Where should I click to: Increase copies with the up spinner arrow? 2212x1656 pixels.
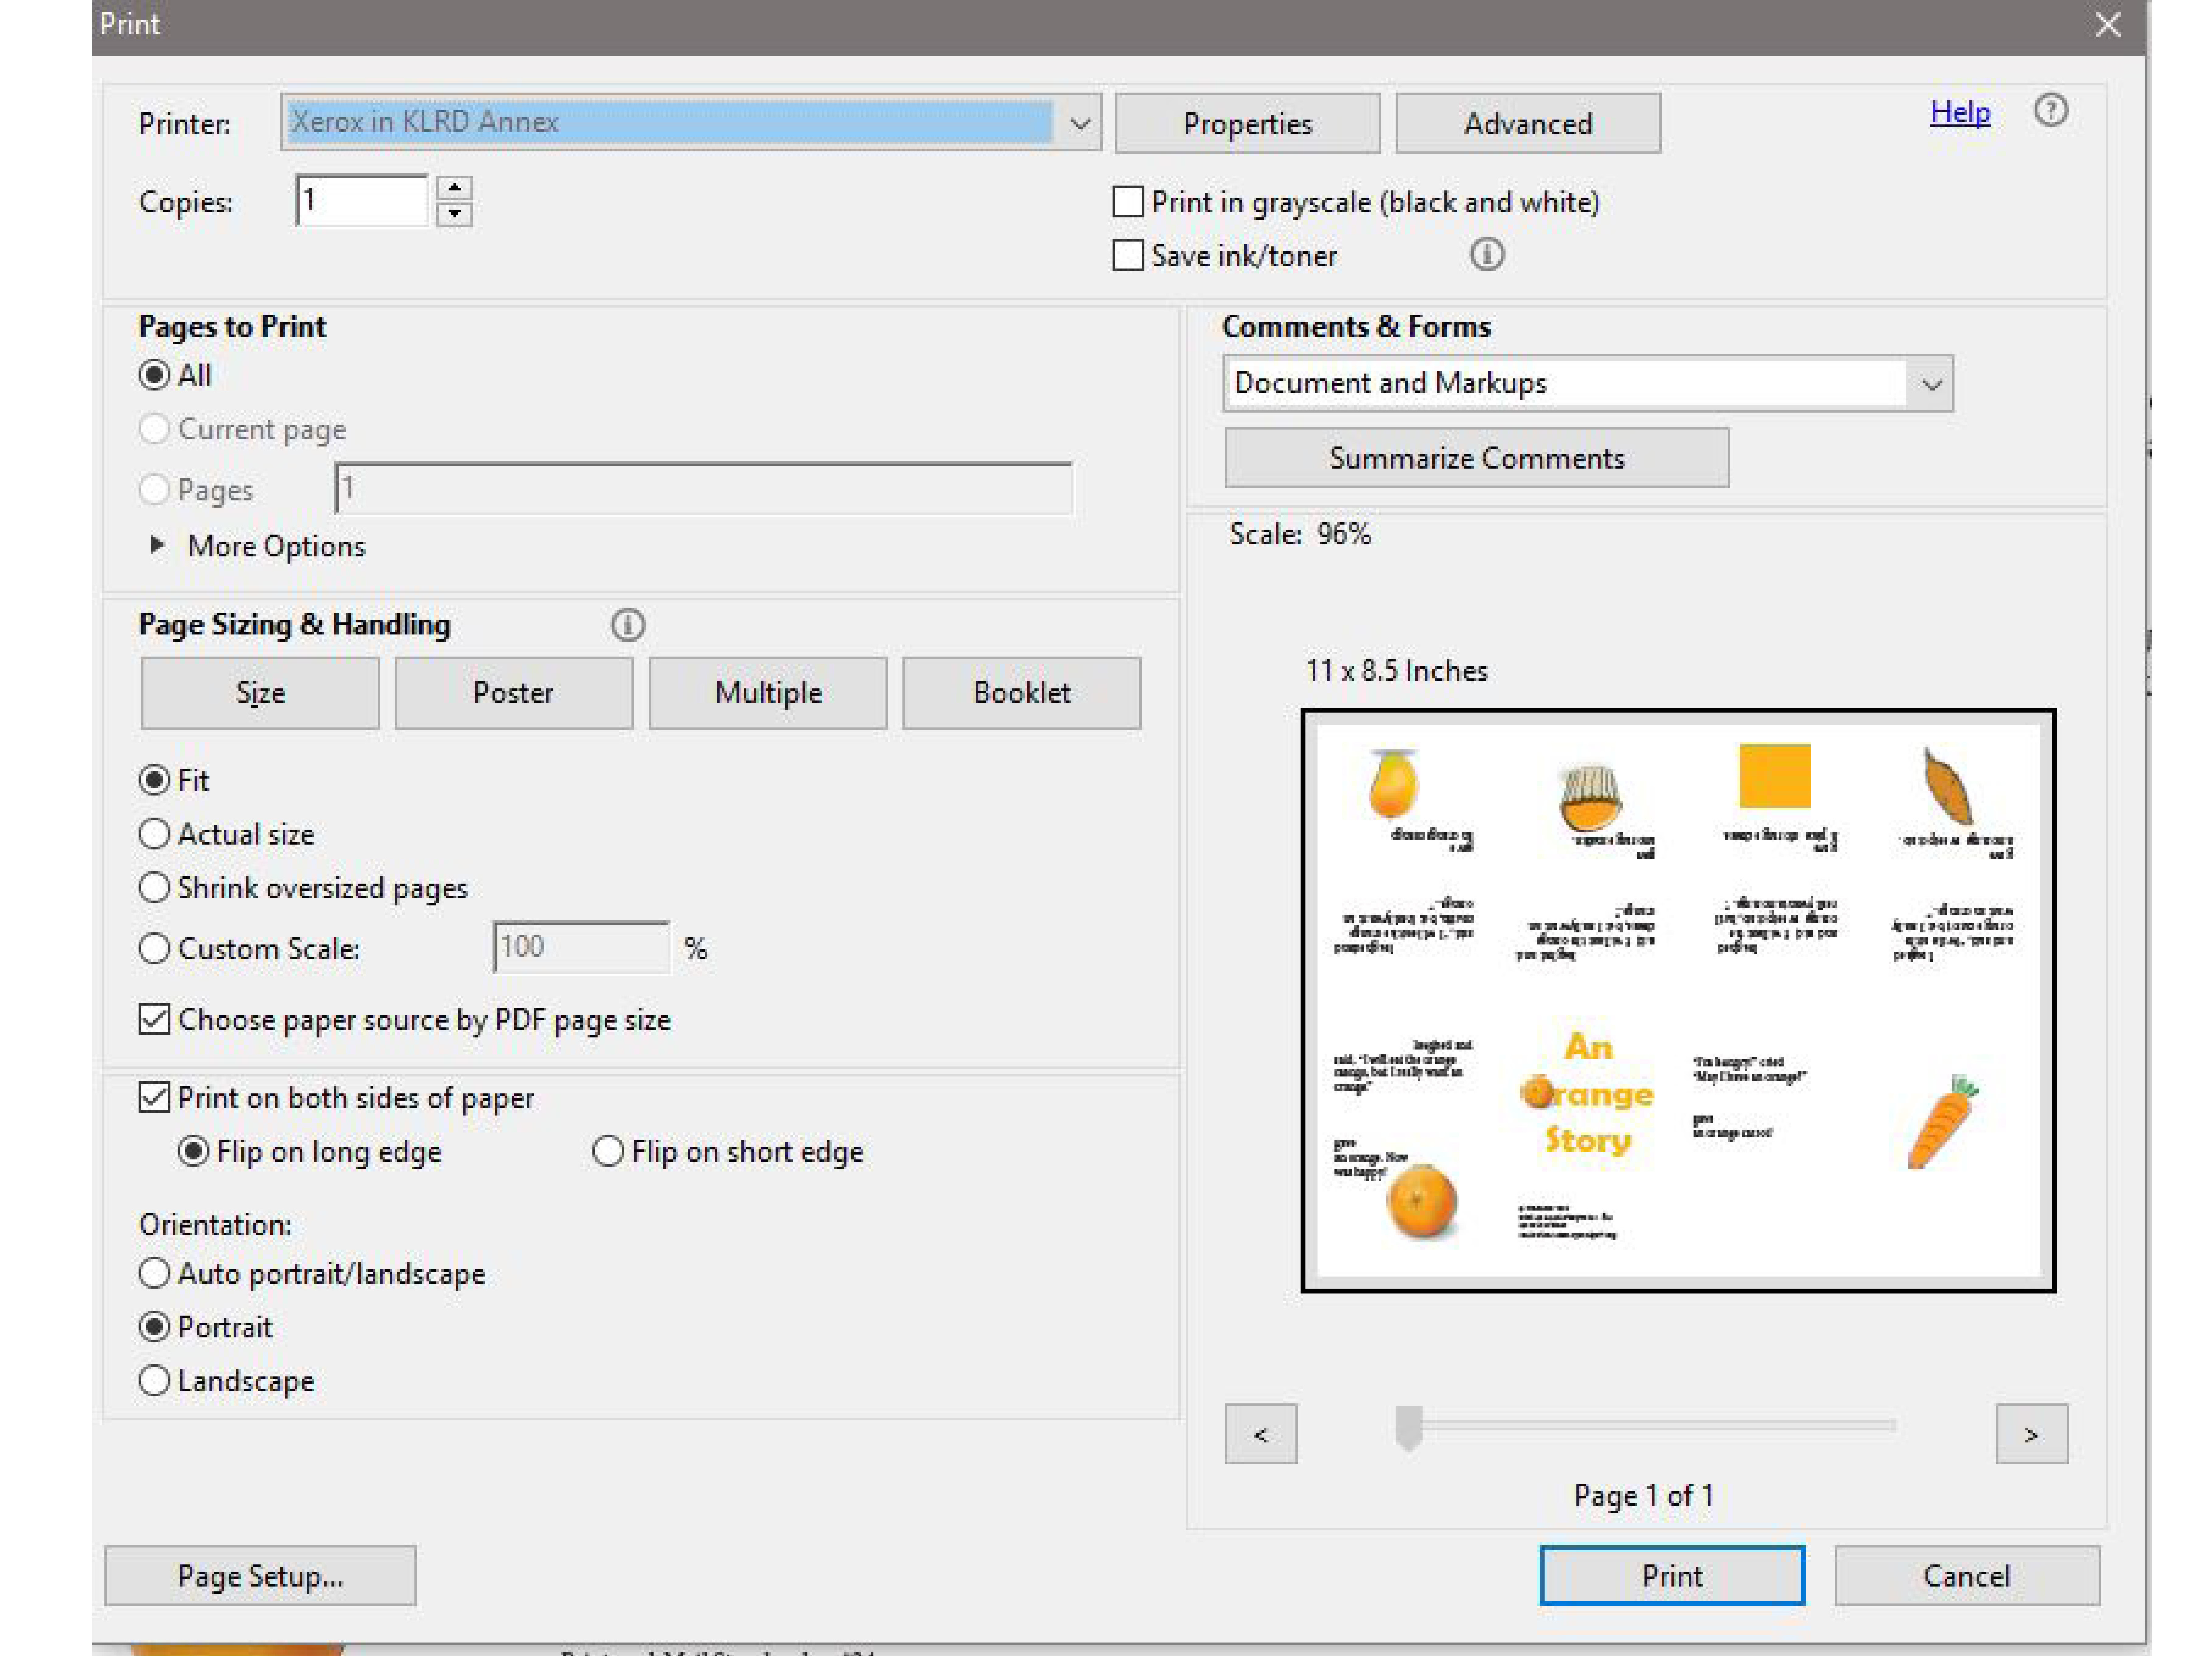[x=454, y=188]
